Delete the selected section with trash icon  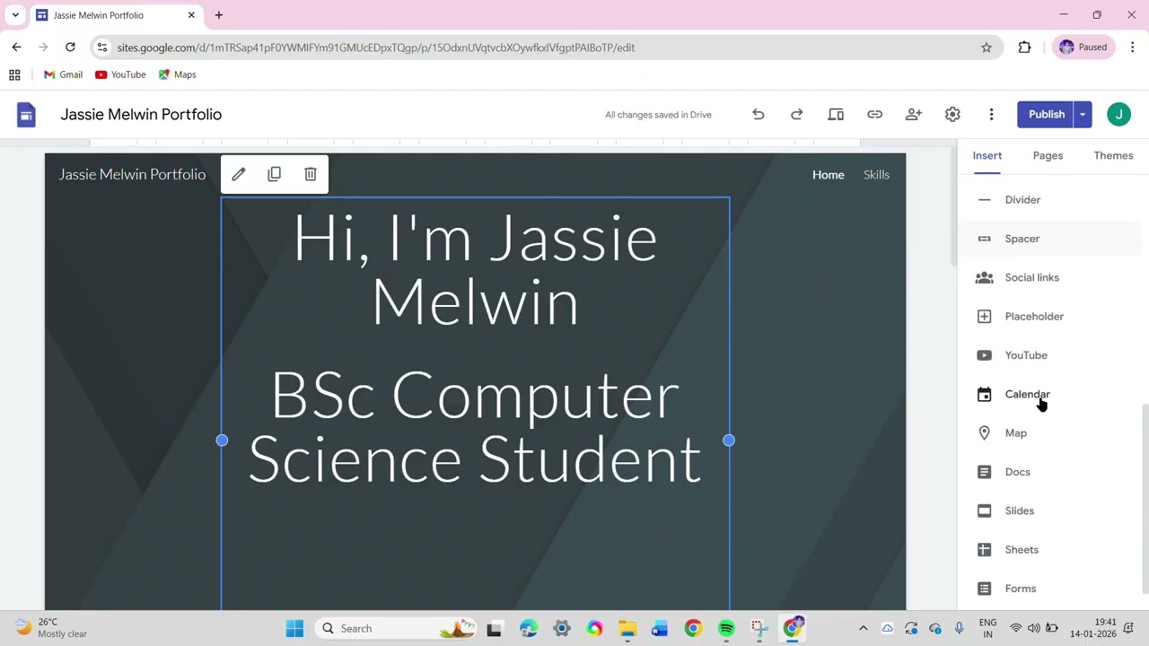(x=311, y=174)
